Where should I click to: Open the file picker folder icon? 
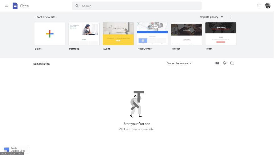click(232, 63)
